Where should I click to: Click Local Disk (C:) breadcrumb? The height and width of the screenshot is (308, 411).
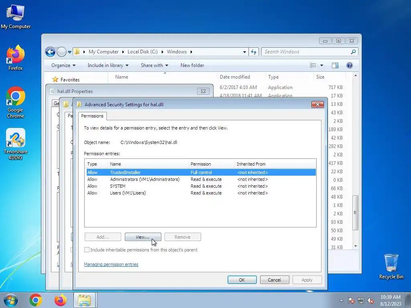click(x=142, y=52)
